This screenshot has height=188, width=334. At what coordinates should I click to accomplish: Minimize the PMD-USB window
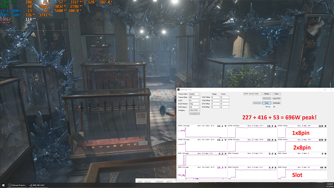[x=319, y=89]
